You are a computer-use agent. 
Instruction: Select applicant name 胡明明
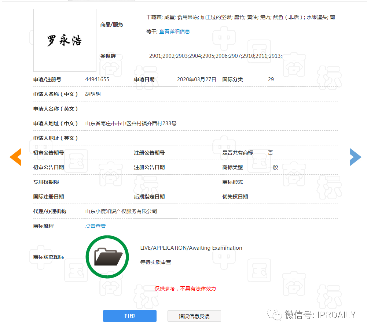coord(93,94)
